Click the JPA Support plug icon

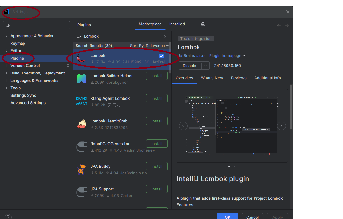tap(81, 192)
